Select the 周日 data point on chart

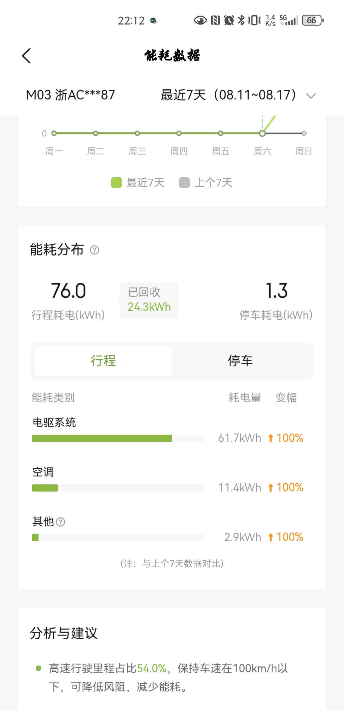pyautogui.click(x=304, y=133)
